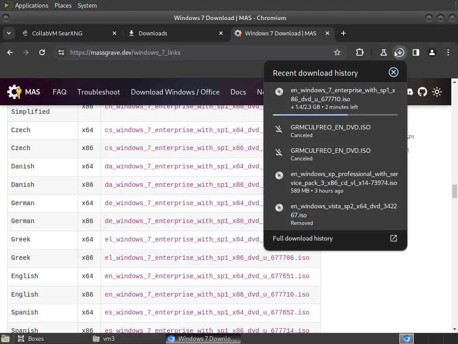Open a new tab with plus button

(x=343, y=33)
